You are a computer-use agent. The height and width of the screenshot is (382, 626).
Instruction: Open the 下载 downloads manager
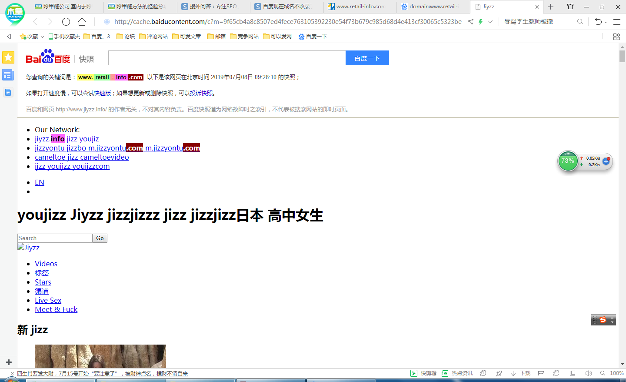521,373
